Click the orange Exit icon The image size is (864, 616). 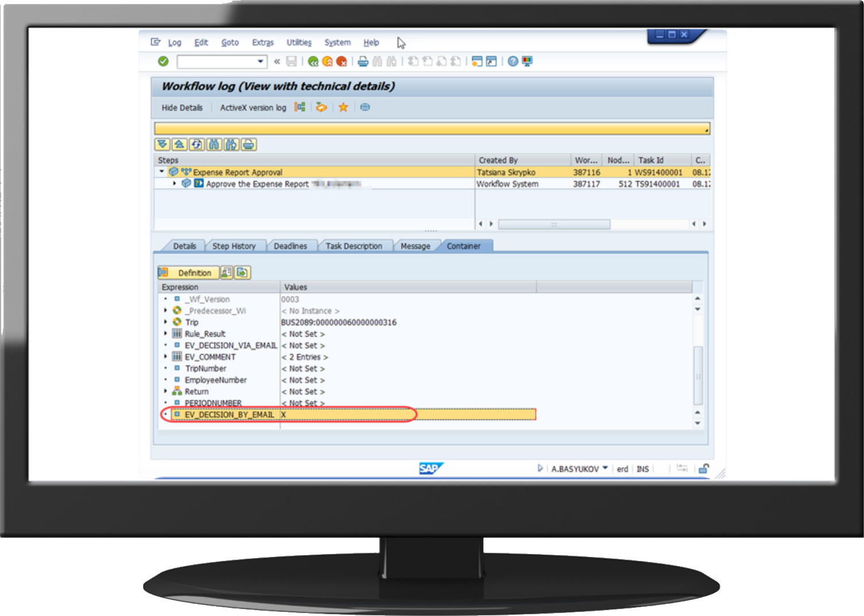(x=327, y=61)
